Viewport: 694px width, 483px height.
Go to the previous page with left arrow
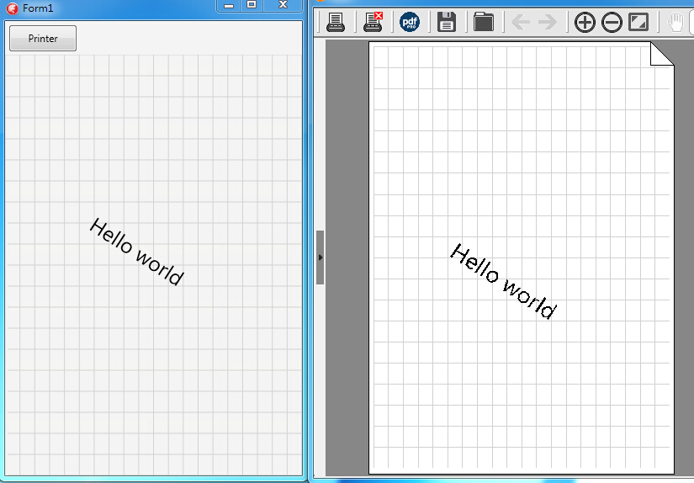point(521,22)
